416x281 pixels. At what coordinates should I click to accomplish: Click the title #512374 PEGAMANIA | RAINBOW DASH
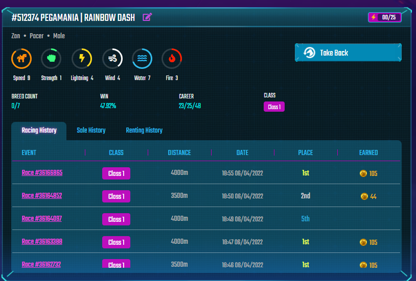[73, 18]
